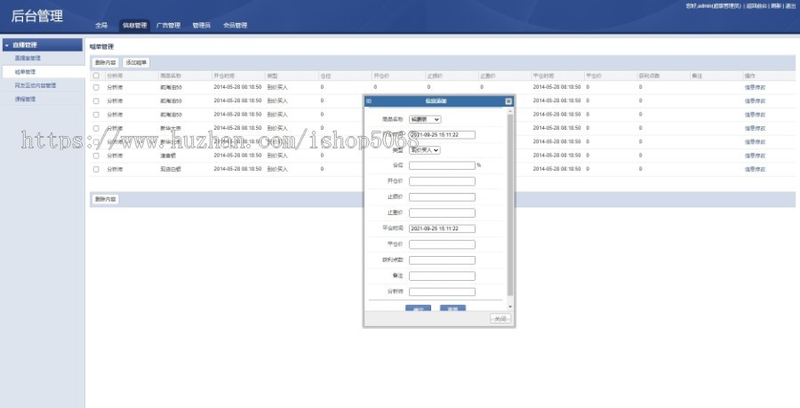
Task: Open the 广告管理 top tab
Action: pos(168,26)
